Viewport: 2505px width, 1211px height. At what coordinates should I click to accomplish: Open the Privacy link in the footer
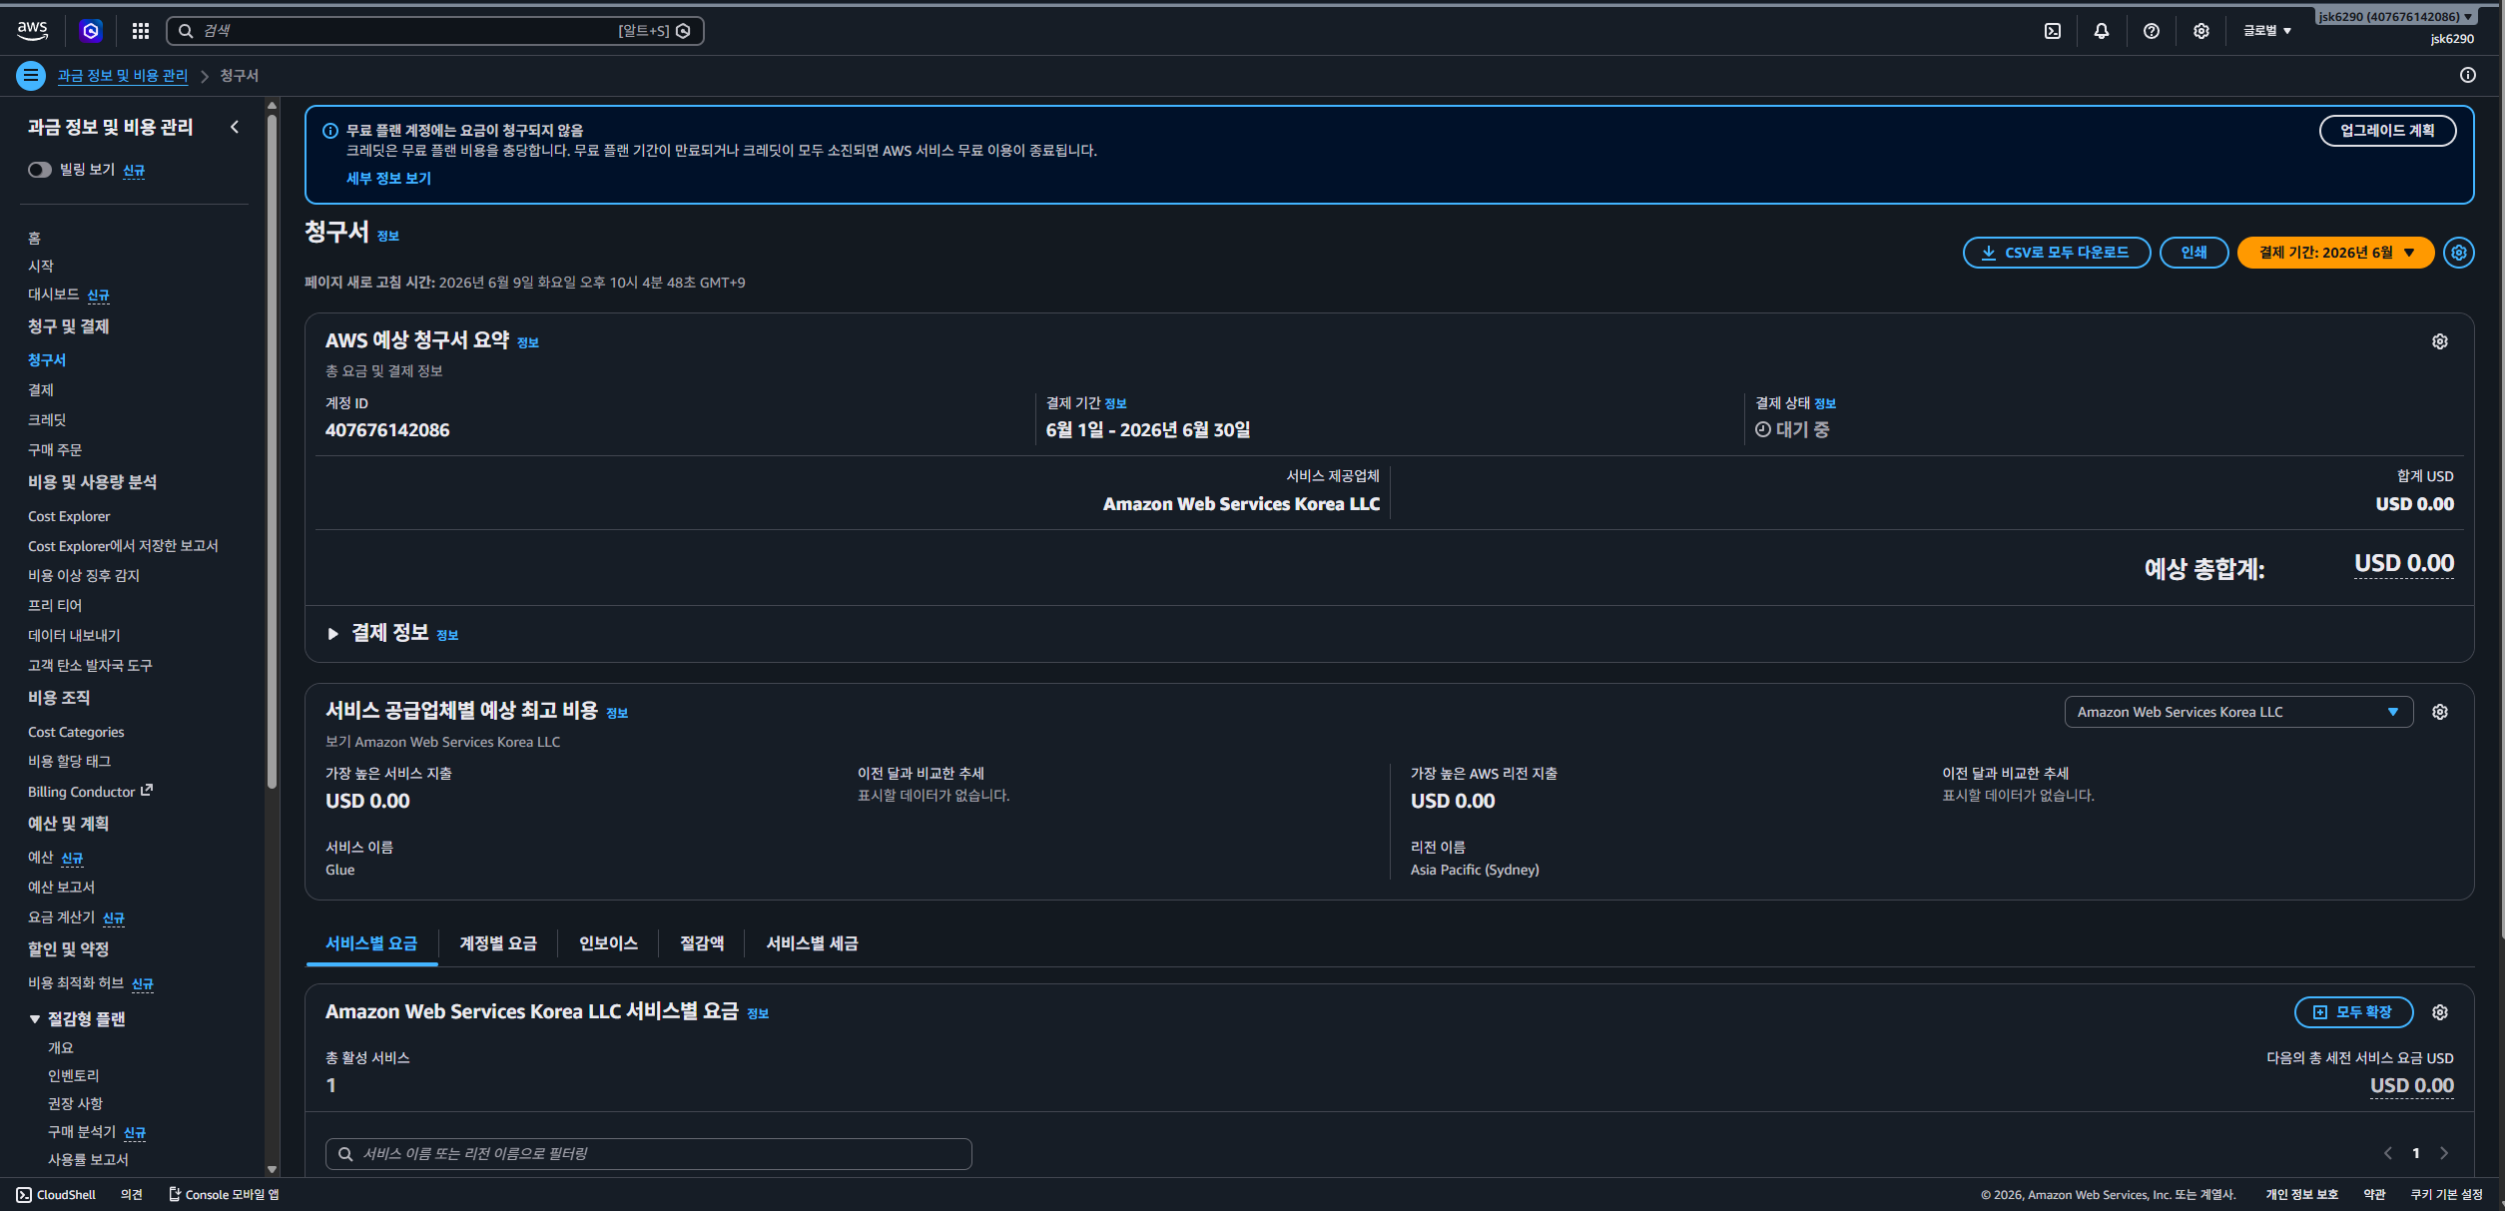(x=2302, y=1195)
